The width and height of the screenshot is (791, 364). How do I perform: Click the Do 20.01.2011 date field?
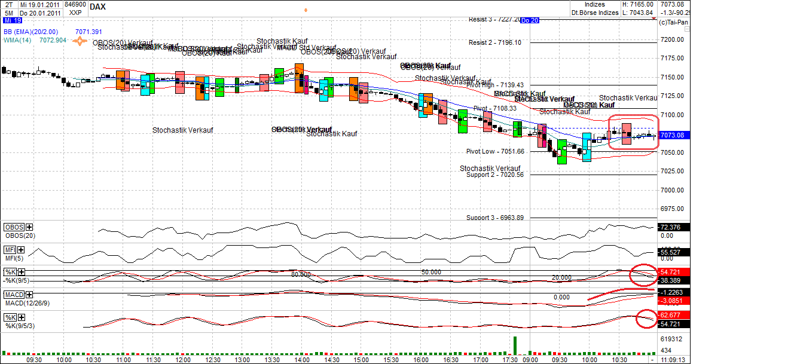(x=39, y=13)
